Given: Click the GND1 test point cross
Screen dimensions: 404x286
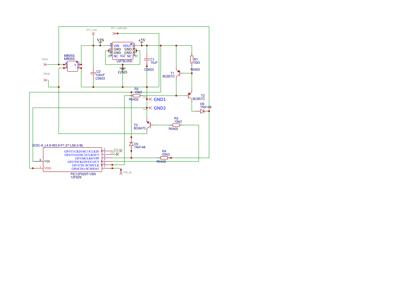Looking at the screenshot, I should 150,99.
